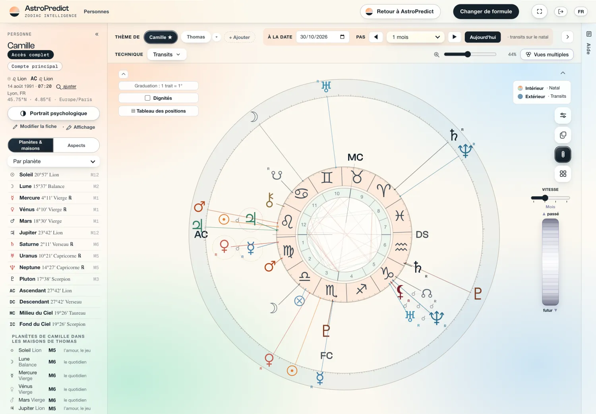Image resolution: width=596 pixels, height=414 pixels.
Task: Collapse the legend panel chevron
Action: (x=563, y=73)
